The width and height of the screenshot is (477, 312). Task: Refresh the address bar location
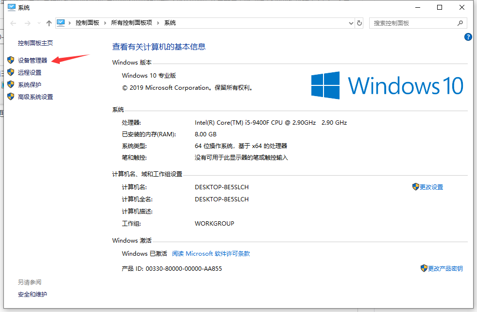coord(359,23)
